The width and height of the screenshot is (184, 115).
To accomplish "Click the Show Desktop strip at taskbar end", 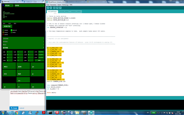I will (x=183, y=113).
